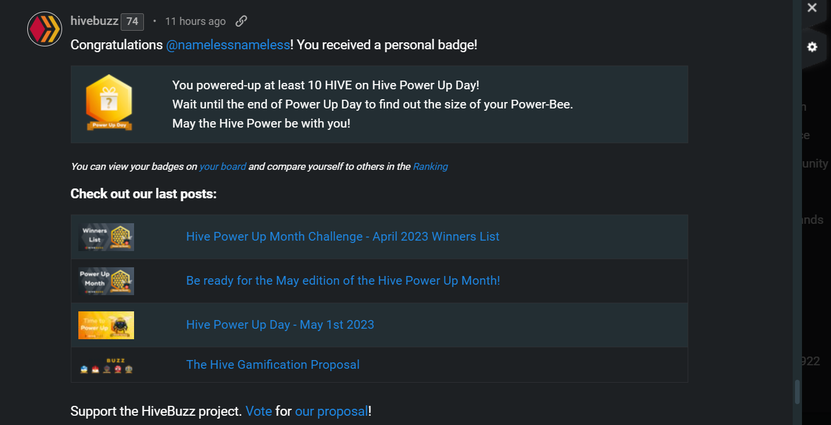Open 'Be ready for the May edition' link

tap(342, 281)
